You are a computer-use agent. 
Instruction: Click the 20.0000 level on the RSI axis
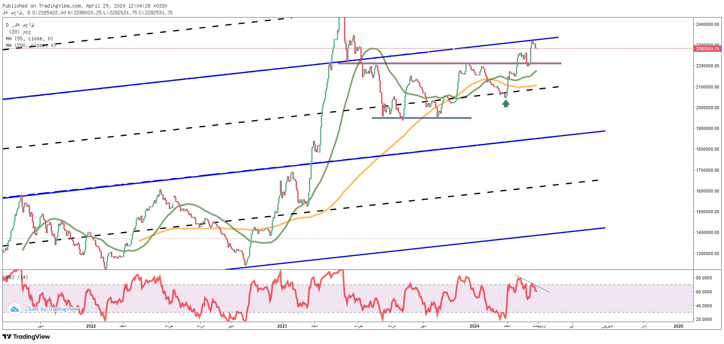pyautogui.click(x=704, y=319)
